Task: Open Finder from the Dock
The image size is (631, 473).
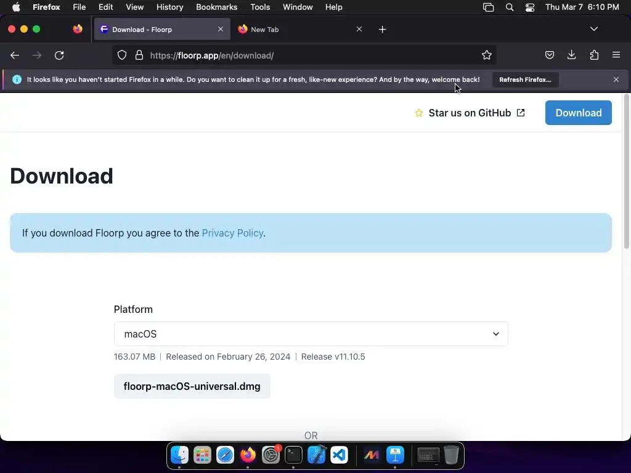Action: tap(179, 455)
